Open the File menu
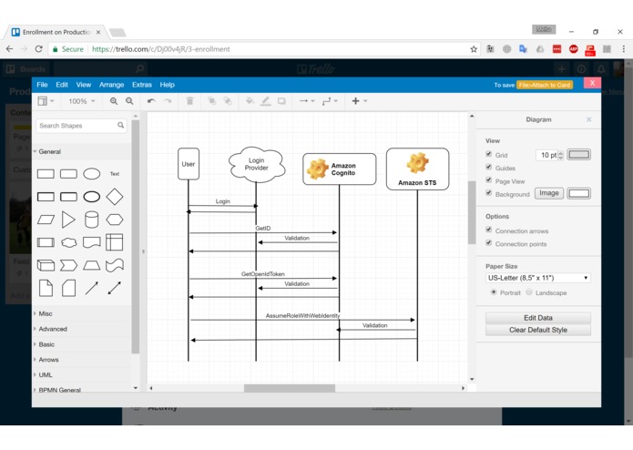633x450 pixels. click(x=42, y=85)
